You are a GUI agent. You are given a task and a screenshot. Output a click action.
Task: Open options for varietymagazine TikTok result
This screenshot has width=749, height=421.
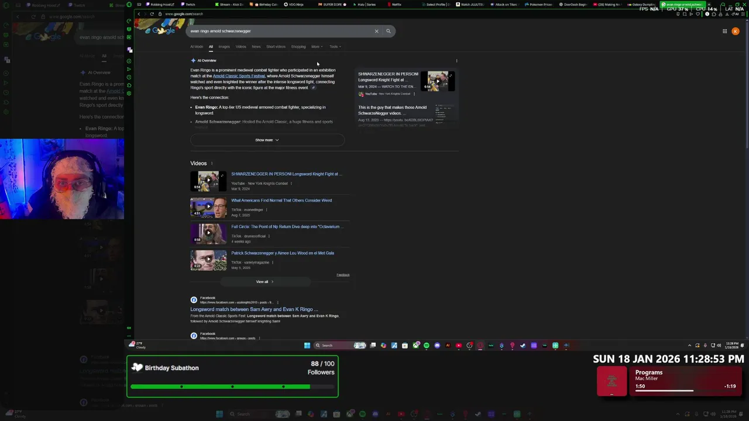[x=272, y=263]
